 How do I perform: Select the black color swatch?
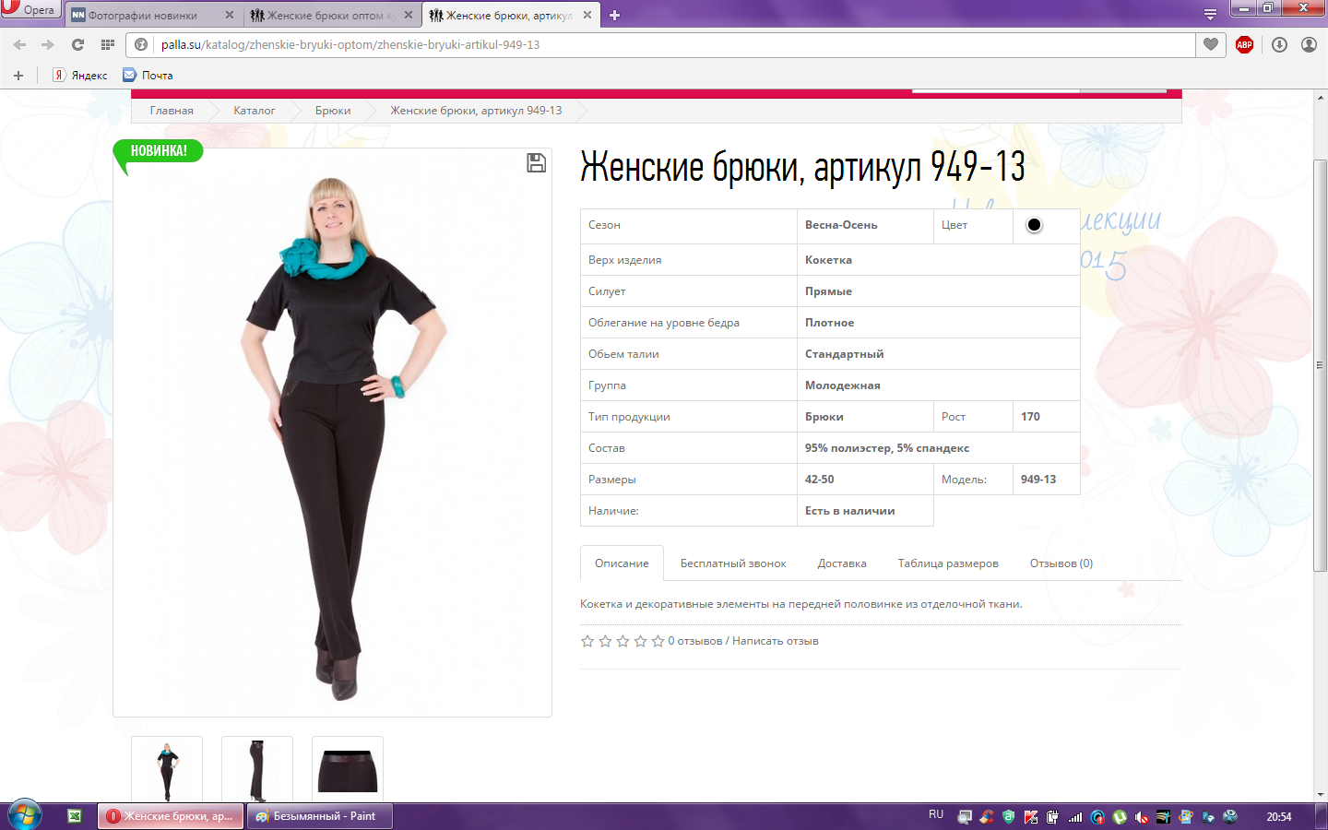click(1034, 225)
